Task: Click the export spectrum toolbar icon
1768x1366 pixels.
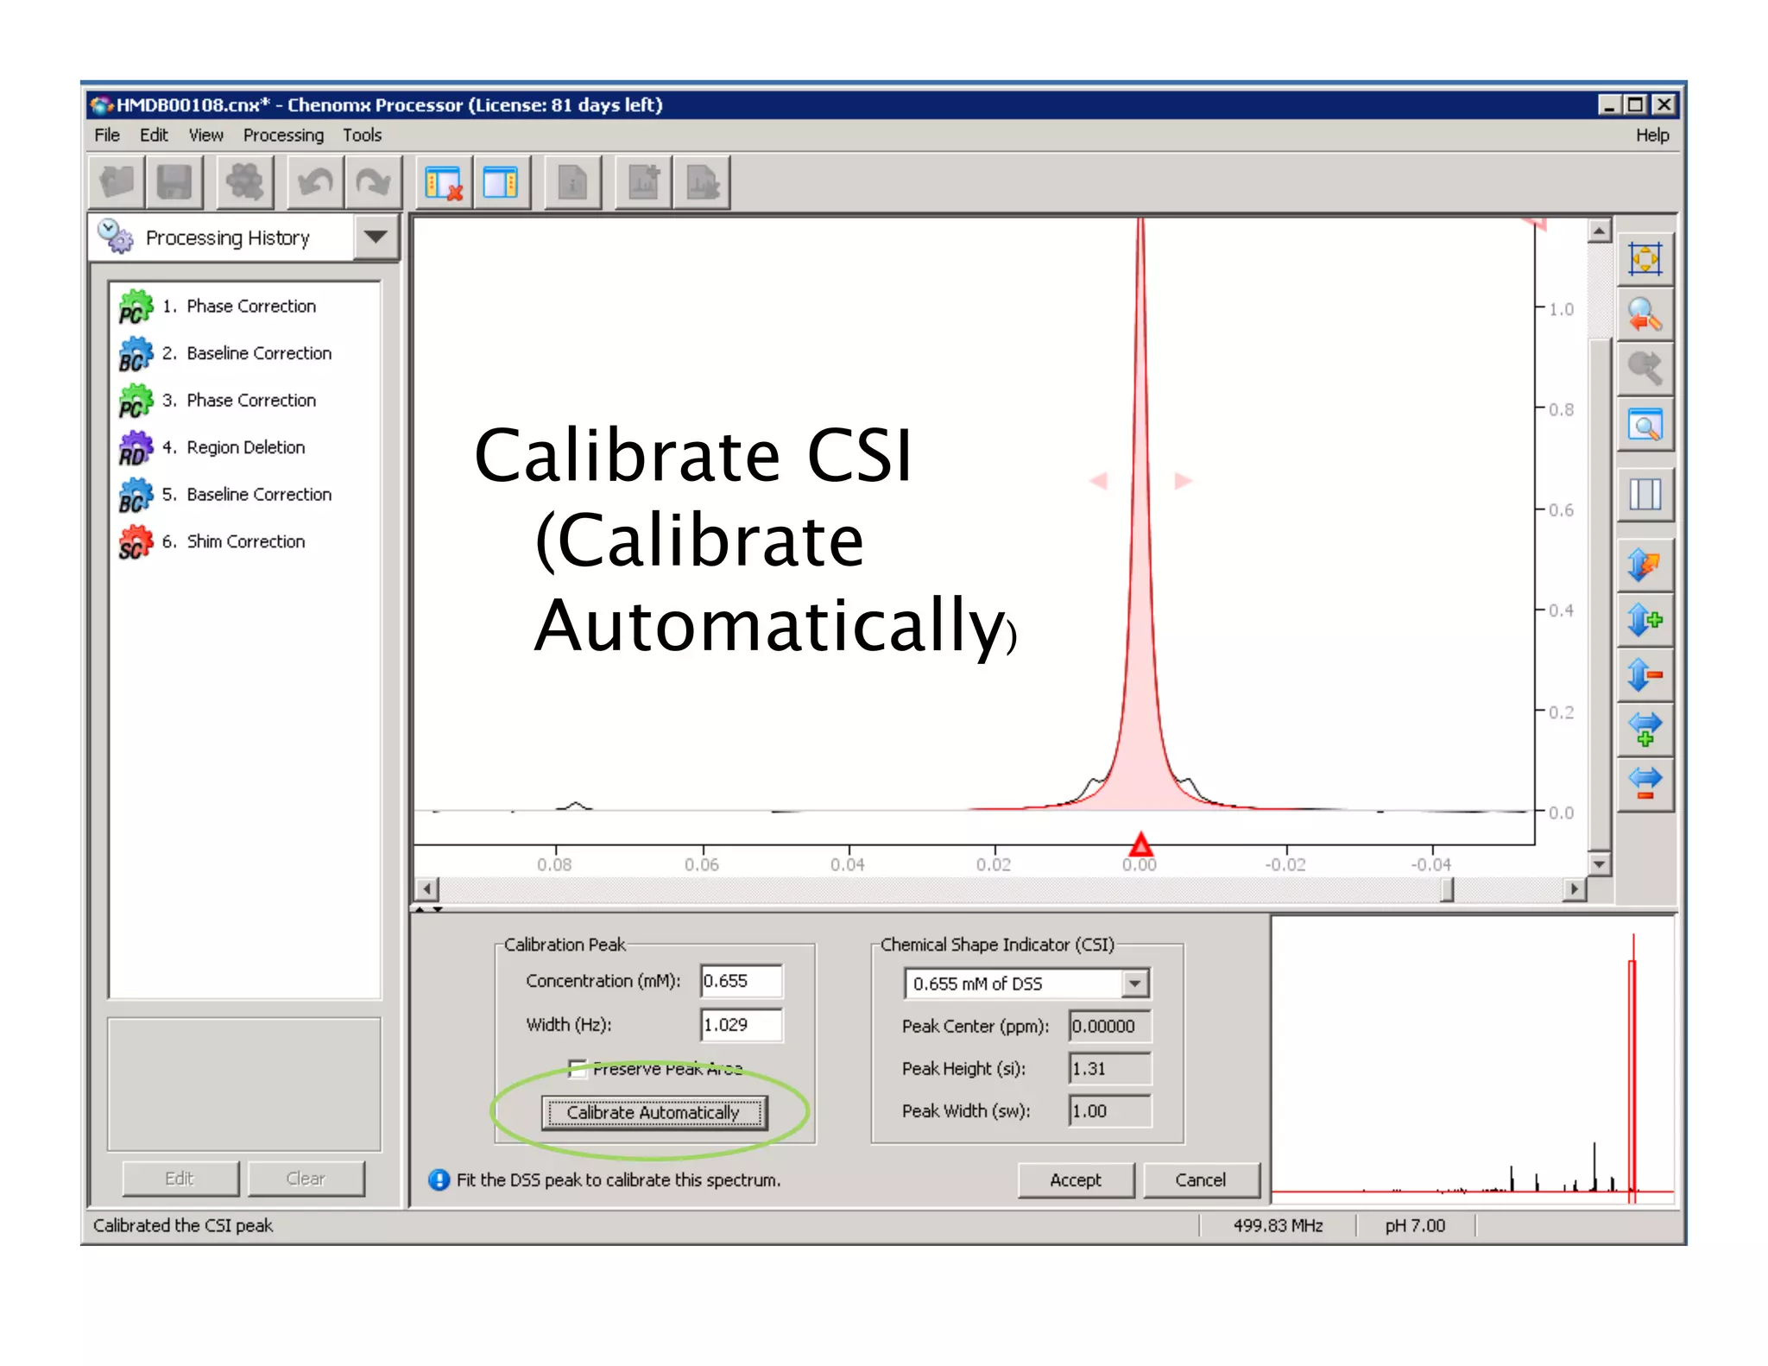Action: (702, 182)
